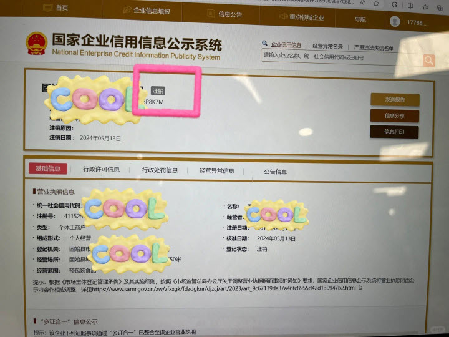
Task: Click the 发送报告 button
Action: (x=394, y=100)
